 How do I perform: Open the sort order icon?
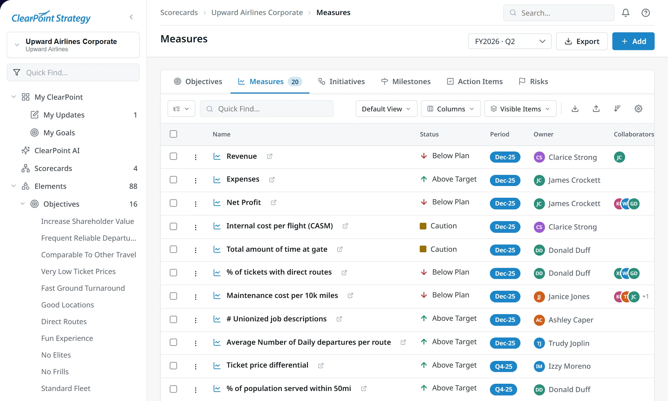(617, 109)
